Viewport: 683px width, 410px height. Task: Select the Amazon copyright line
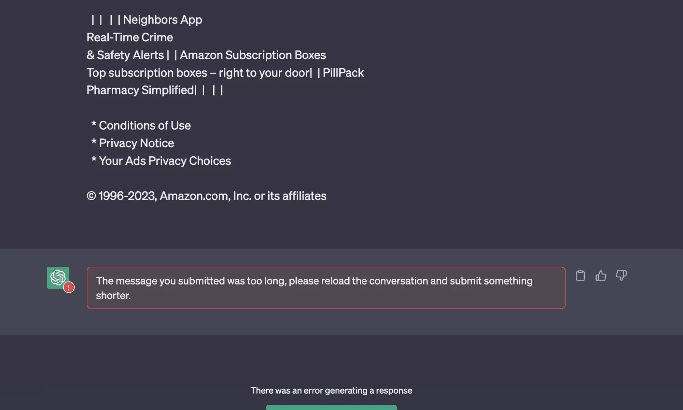[x=206, y=196]
